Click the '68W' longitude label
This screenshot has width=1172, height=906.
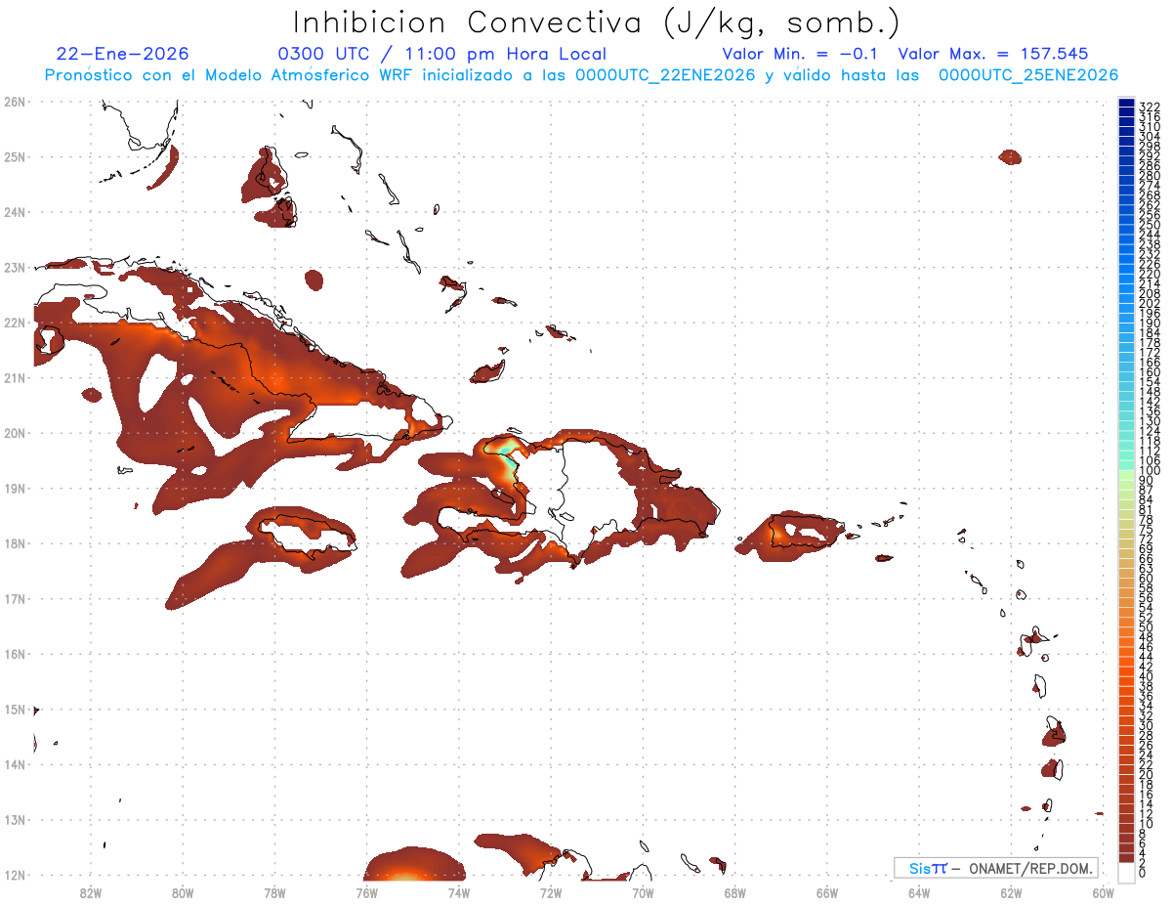click(x=735, y=892)
